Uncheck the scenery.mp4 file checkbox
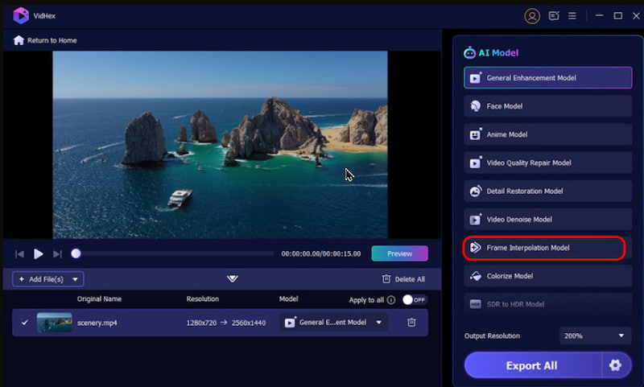The height and width of the screenshot is (387, 644). [x=25, y=323]
